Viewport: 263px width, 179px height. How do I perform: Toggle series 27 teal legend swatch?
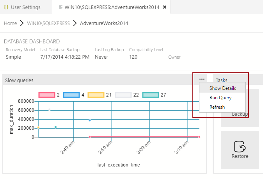151,95
